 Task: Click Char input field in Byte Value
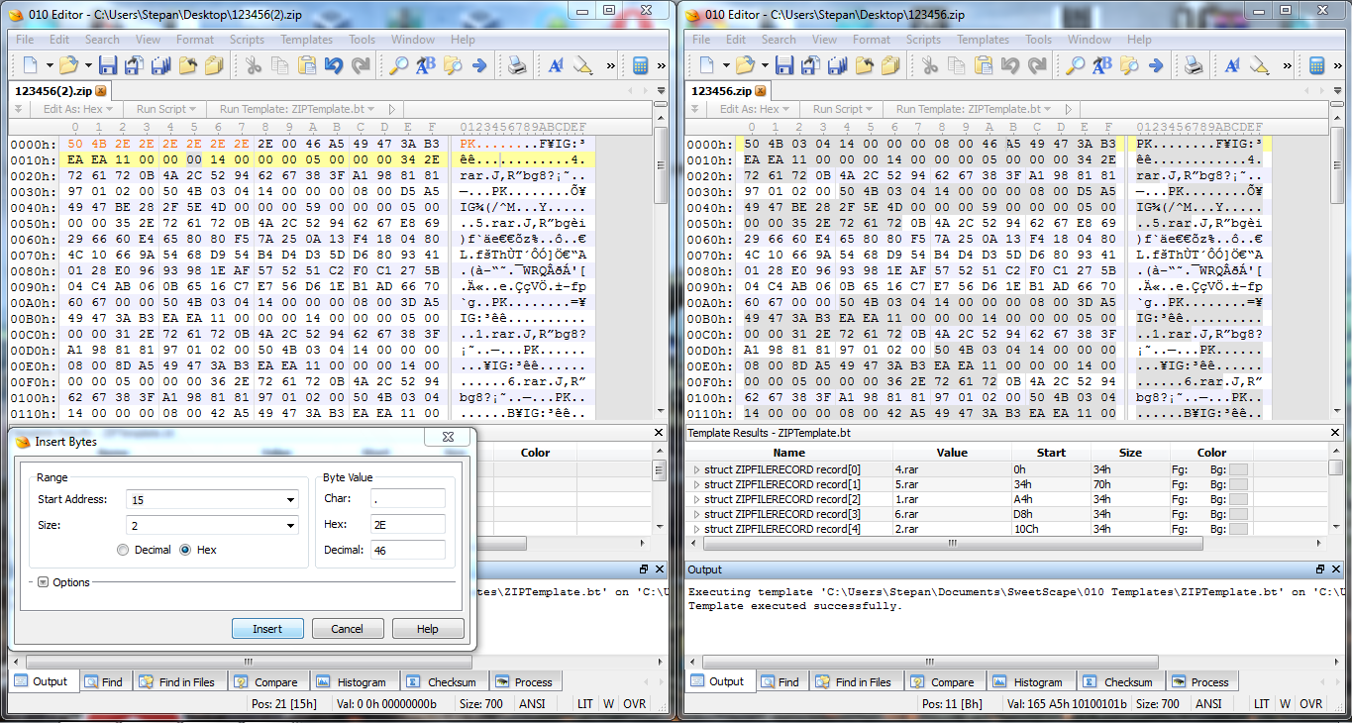coord(408,499)
